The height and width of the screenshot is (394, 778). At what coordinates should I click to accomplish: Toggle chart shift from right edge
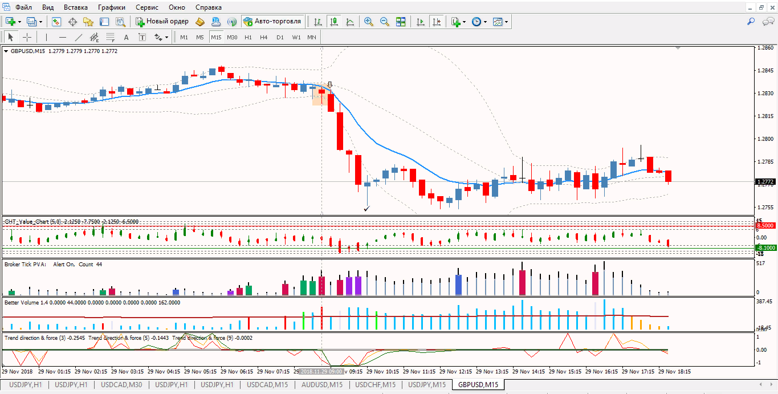(x=437, y=22)
